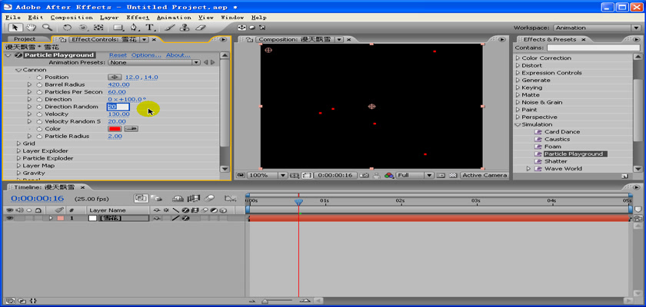This screenshot has width=646, height=307.
Task: Select the Pan Behind tool
Action: 98,28
